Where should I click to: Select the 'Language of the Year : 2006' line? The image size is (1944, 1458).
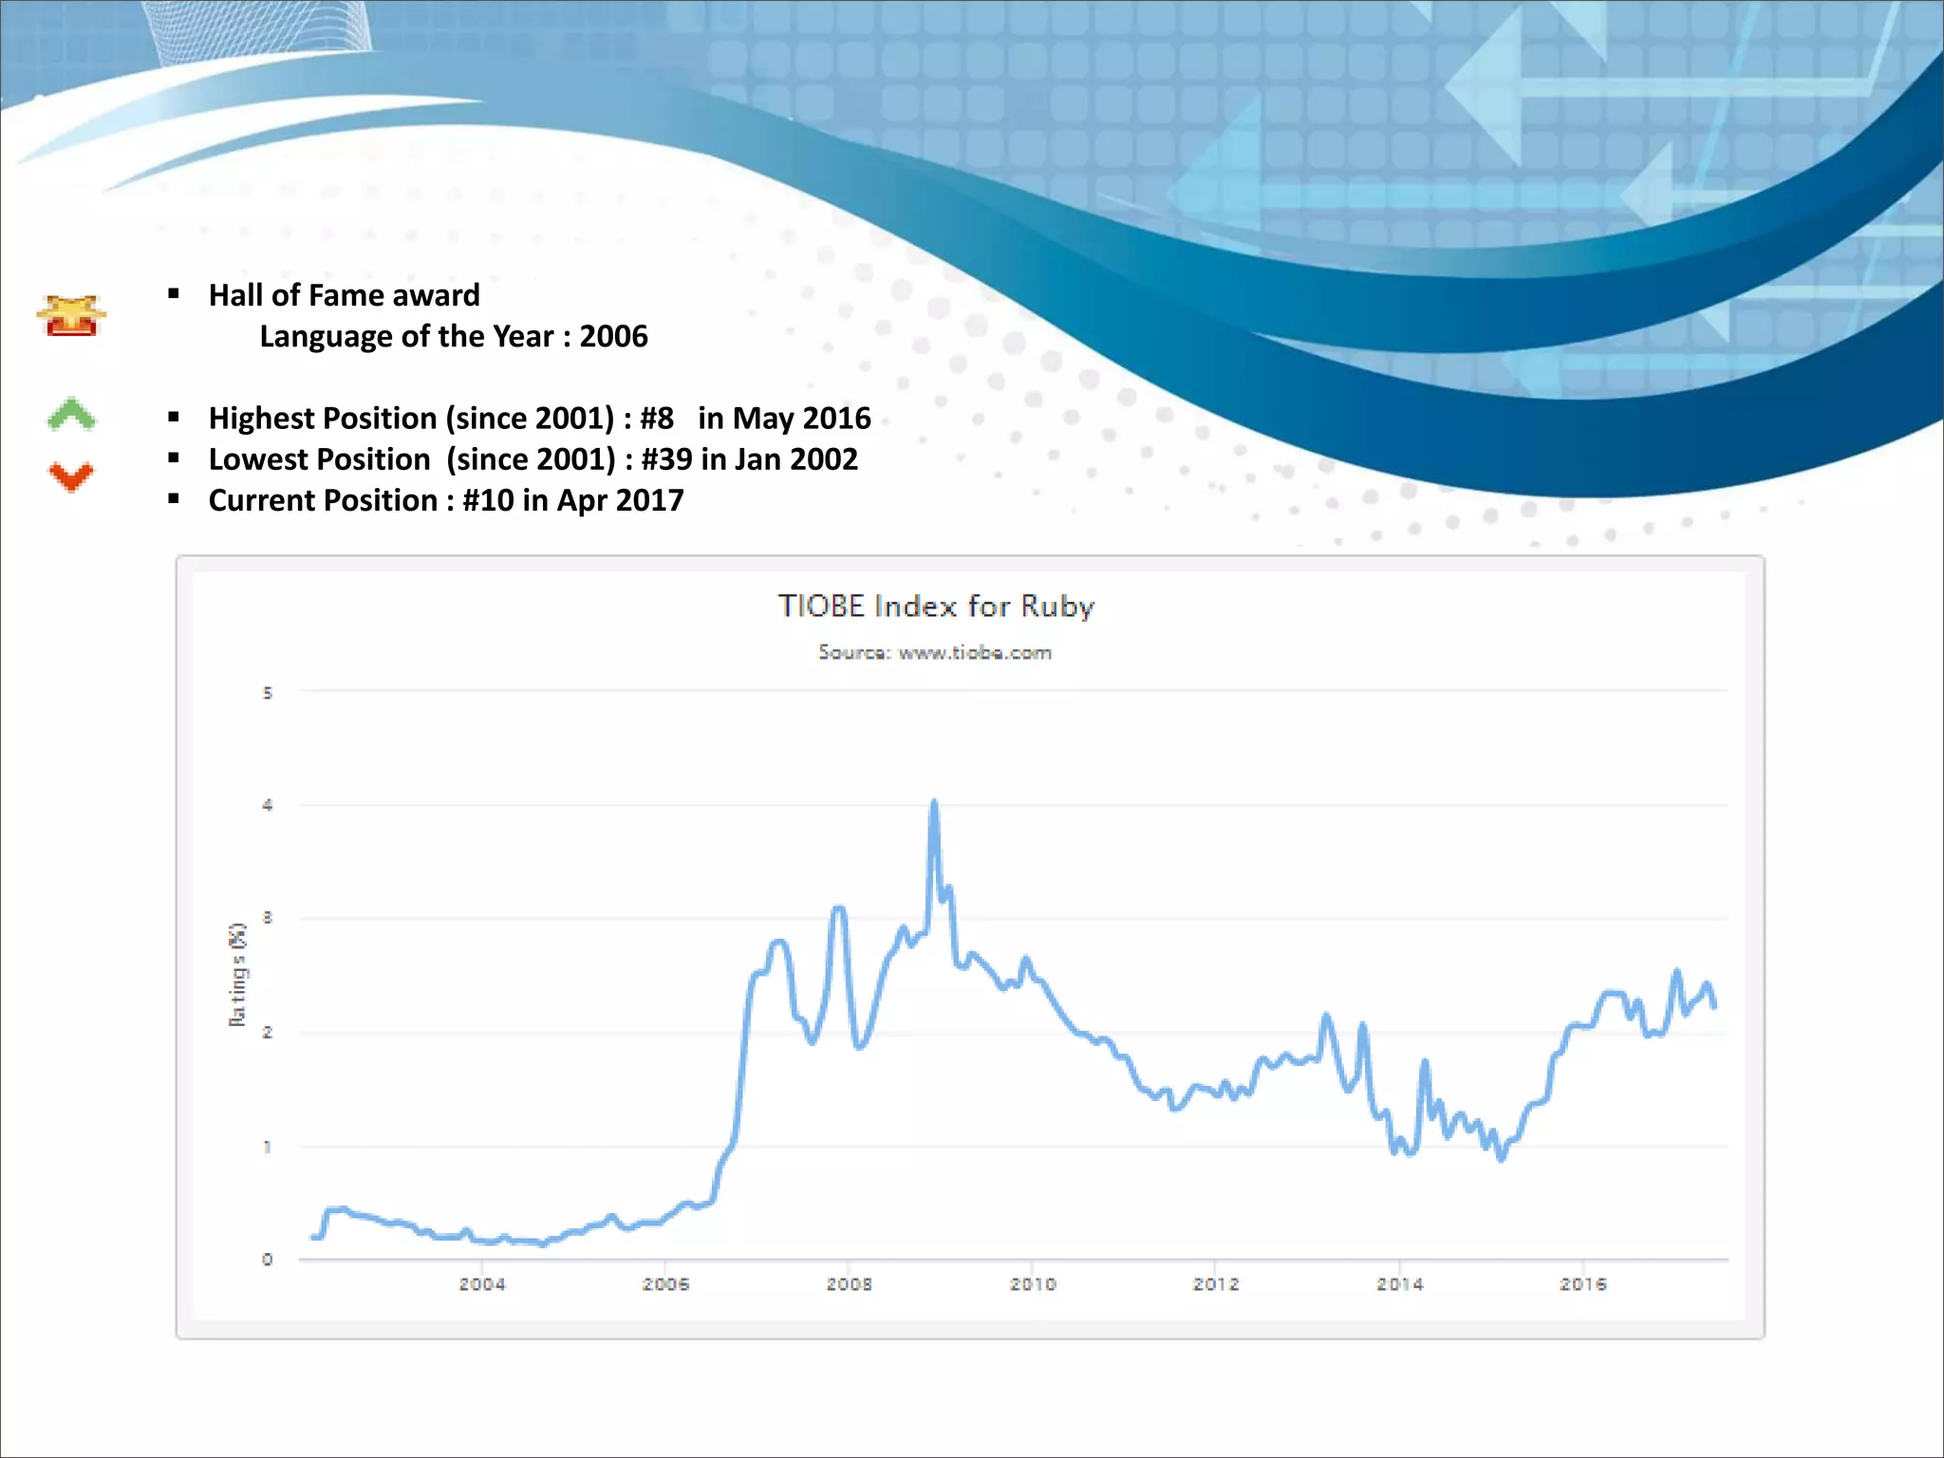[454, 336]
